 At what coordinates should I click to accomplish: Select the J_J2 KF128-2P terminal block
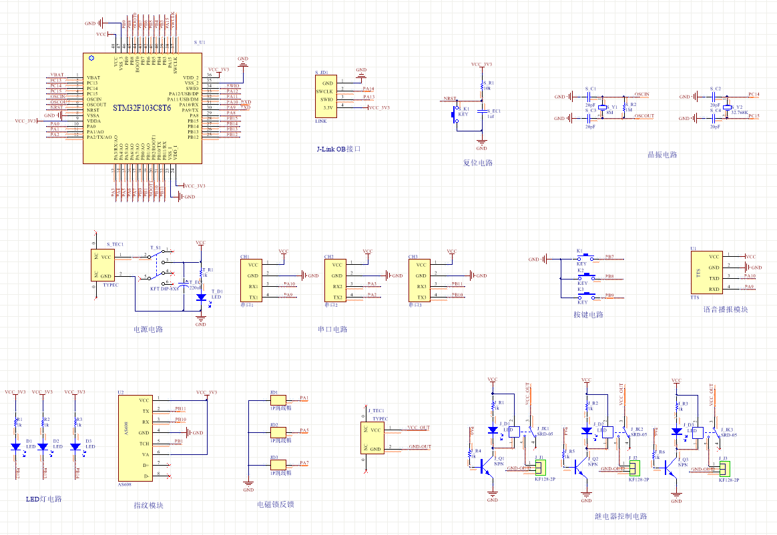pos(634,467)
